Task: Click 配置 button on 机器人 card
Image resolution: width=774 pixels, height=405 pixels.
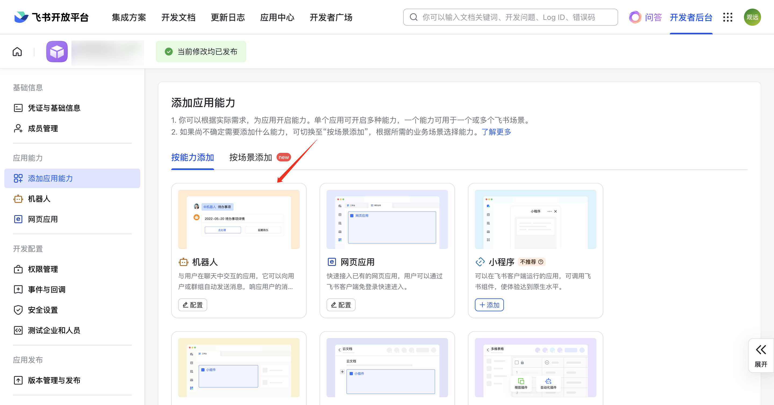Action: coord(193,305)
